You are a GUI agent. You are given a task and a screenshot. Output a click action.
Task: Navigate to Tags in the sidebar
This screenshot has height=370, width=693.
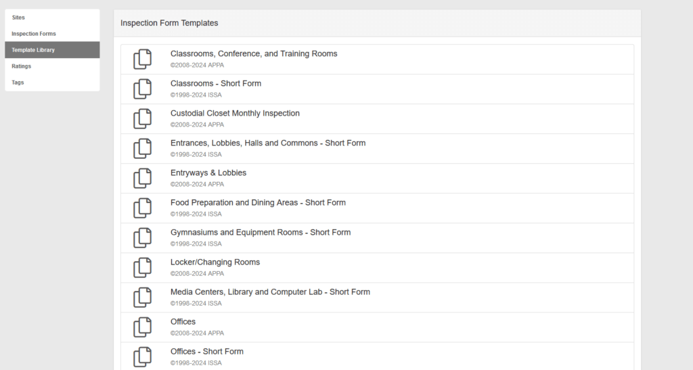(x=18, y=83)
